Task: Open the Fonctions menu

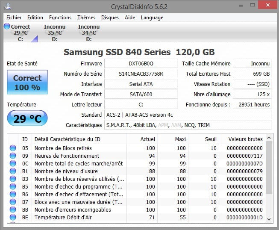Action: click(60, 18)
